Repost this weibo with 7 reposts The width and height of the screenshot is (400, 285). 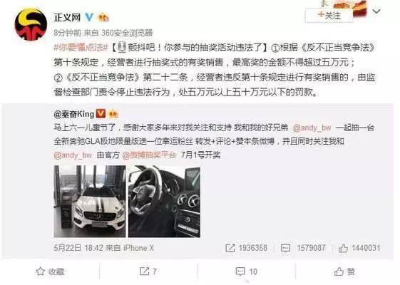pyautogui.click(x=148, y=271)
